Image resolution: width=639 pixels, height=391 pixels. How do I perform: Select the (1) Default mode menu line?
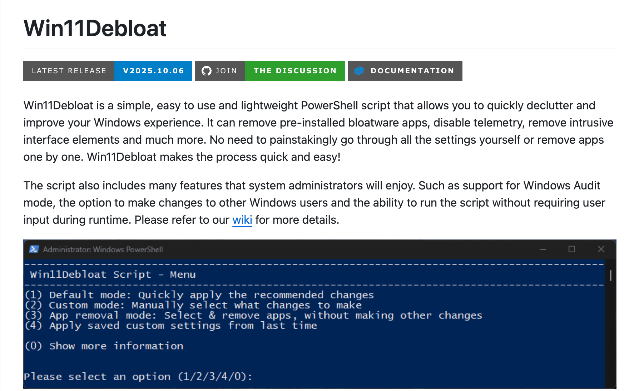199,295
